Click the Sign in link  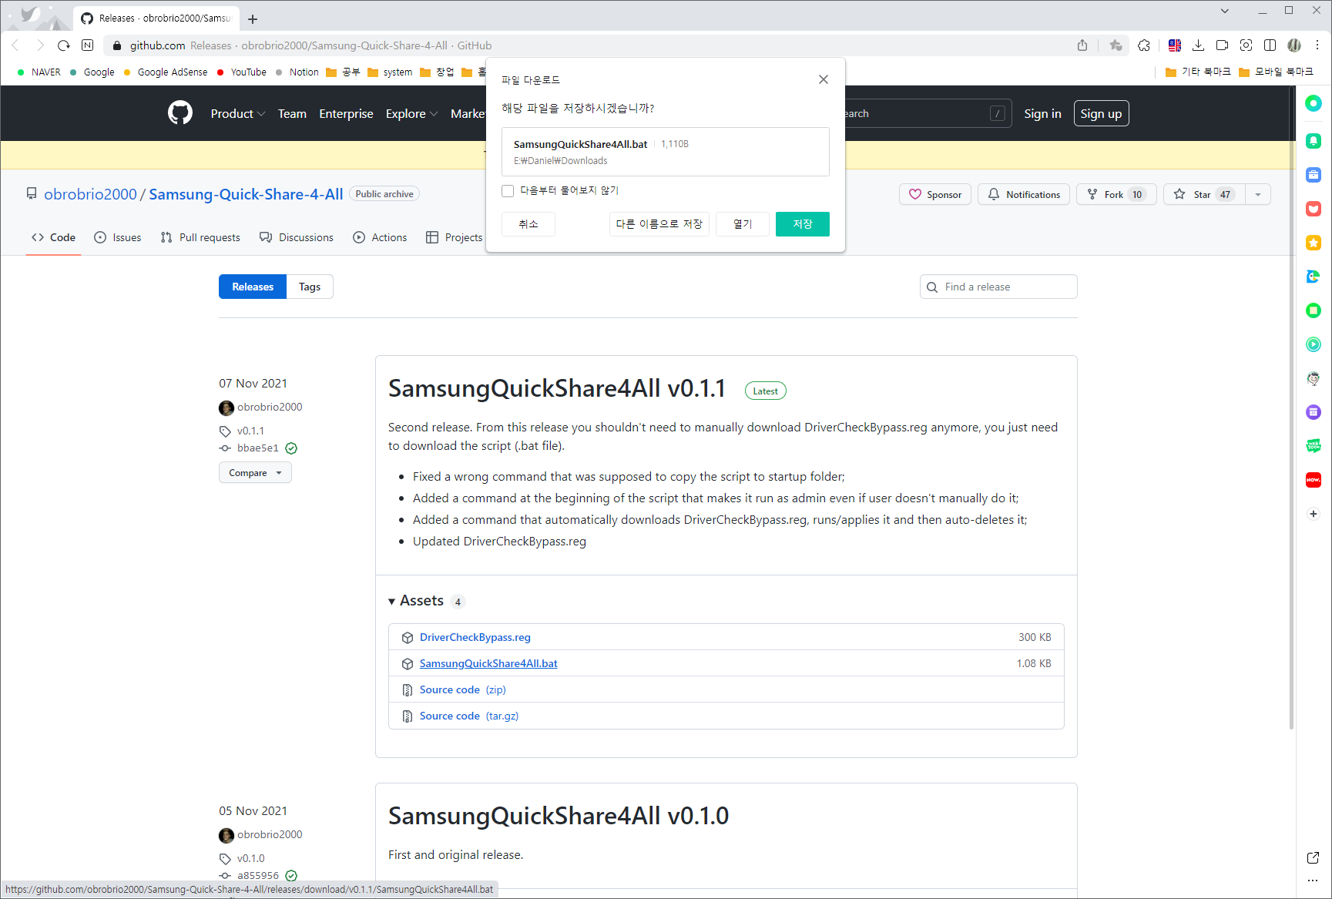[1042, 113]
